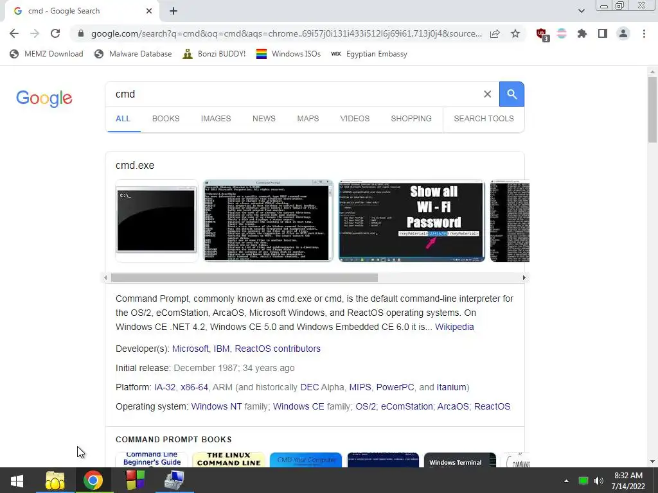658x493 pixels.
Task: Click the Google logo
Action: pos(44,98)
